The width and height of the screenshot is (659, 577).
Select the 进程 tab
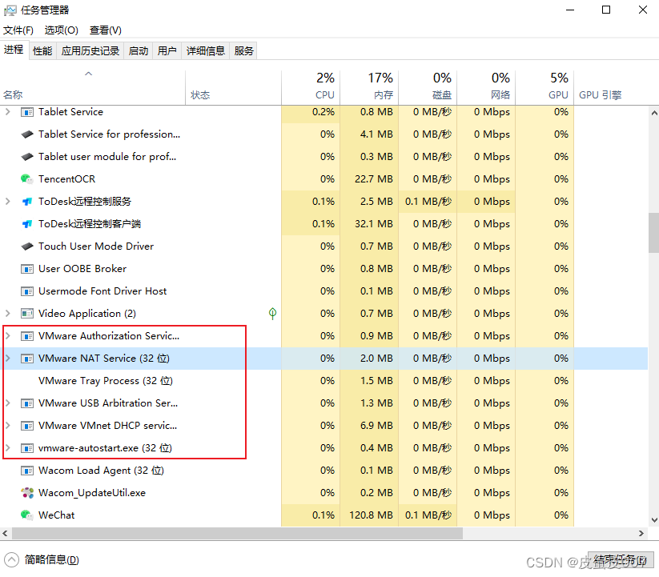[x=14, y=50]
